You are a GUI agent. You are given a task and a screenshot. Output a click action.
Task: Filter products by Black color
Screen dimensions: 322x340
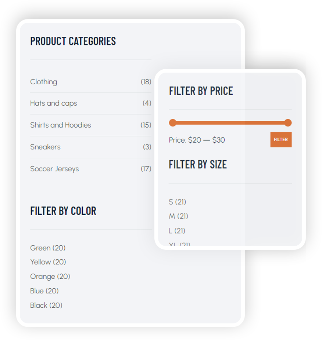point(46,305)
